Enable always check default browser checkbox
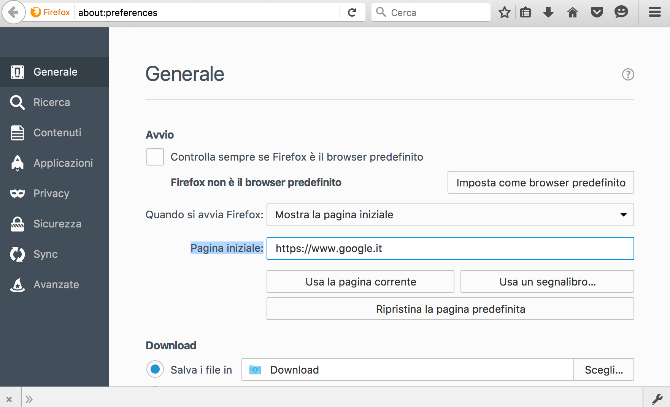The width and height of the screenshot is (670, 407). 155,157
